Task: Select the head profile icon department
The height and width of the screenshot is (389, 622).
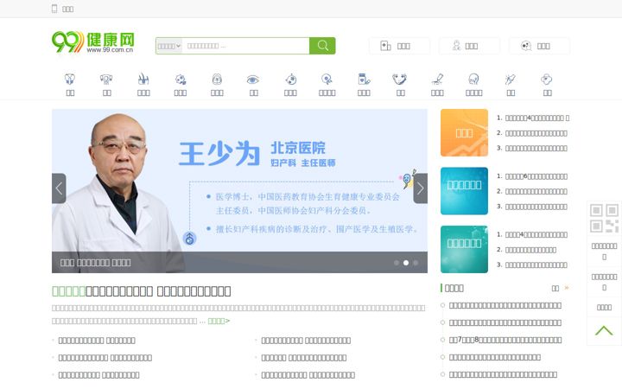Action: coord(473,85)
